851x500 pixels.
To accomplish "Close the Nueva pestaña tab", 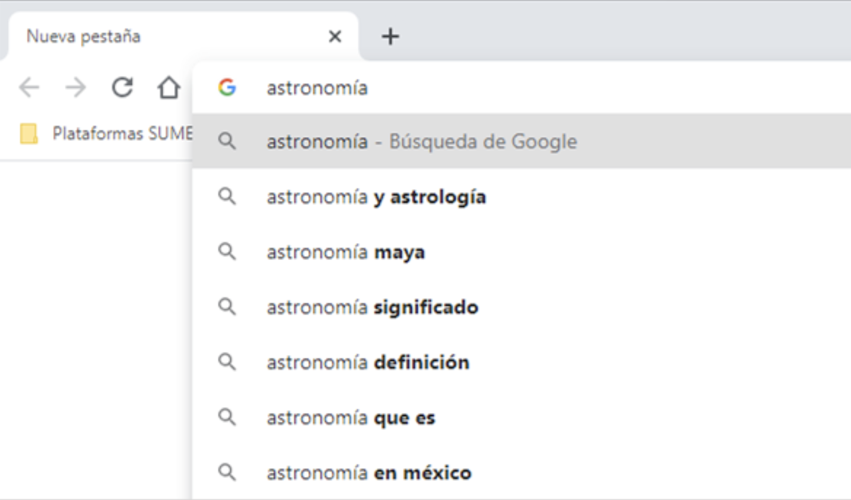I will click(x=335, y=36).
